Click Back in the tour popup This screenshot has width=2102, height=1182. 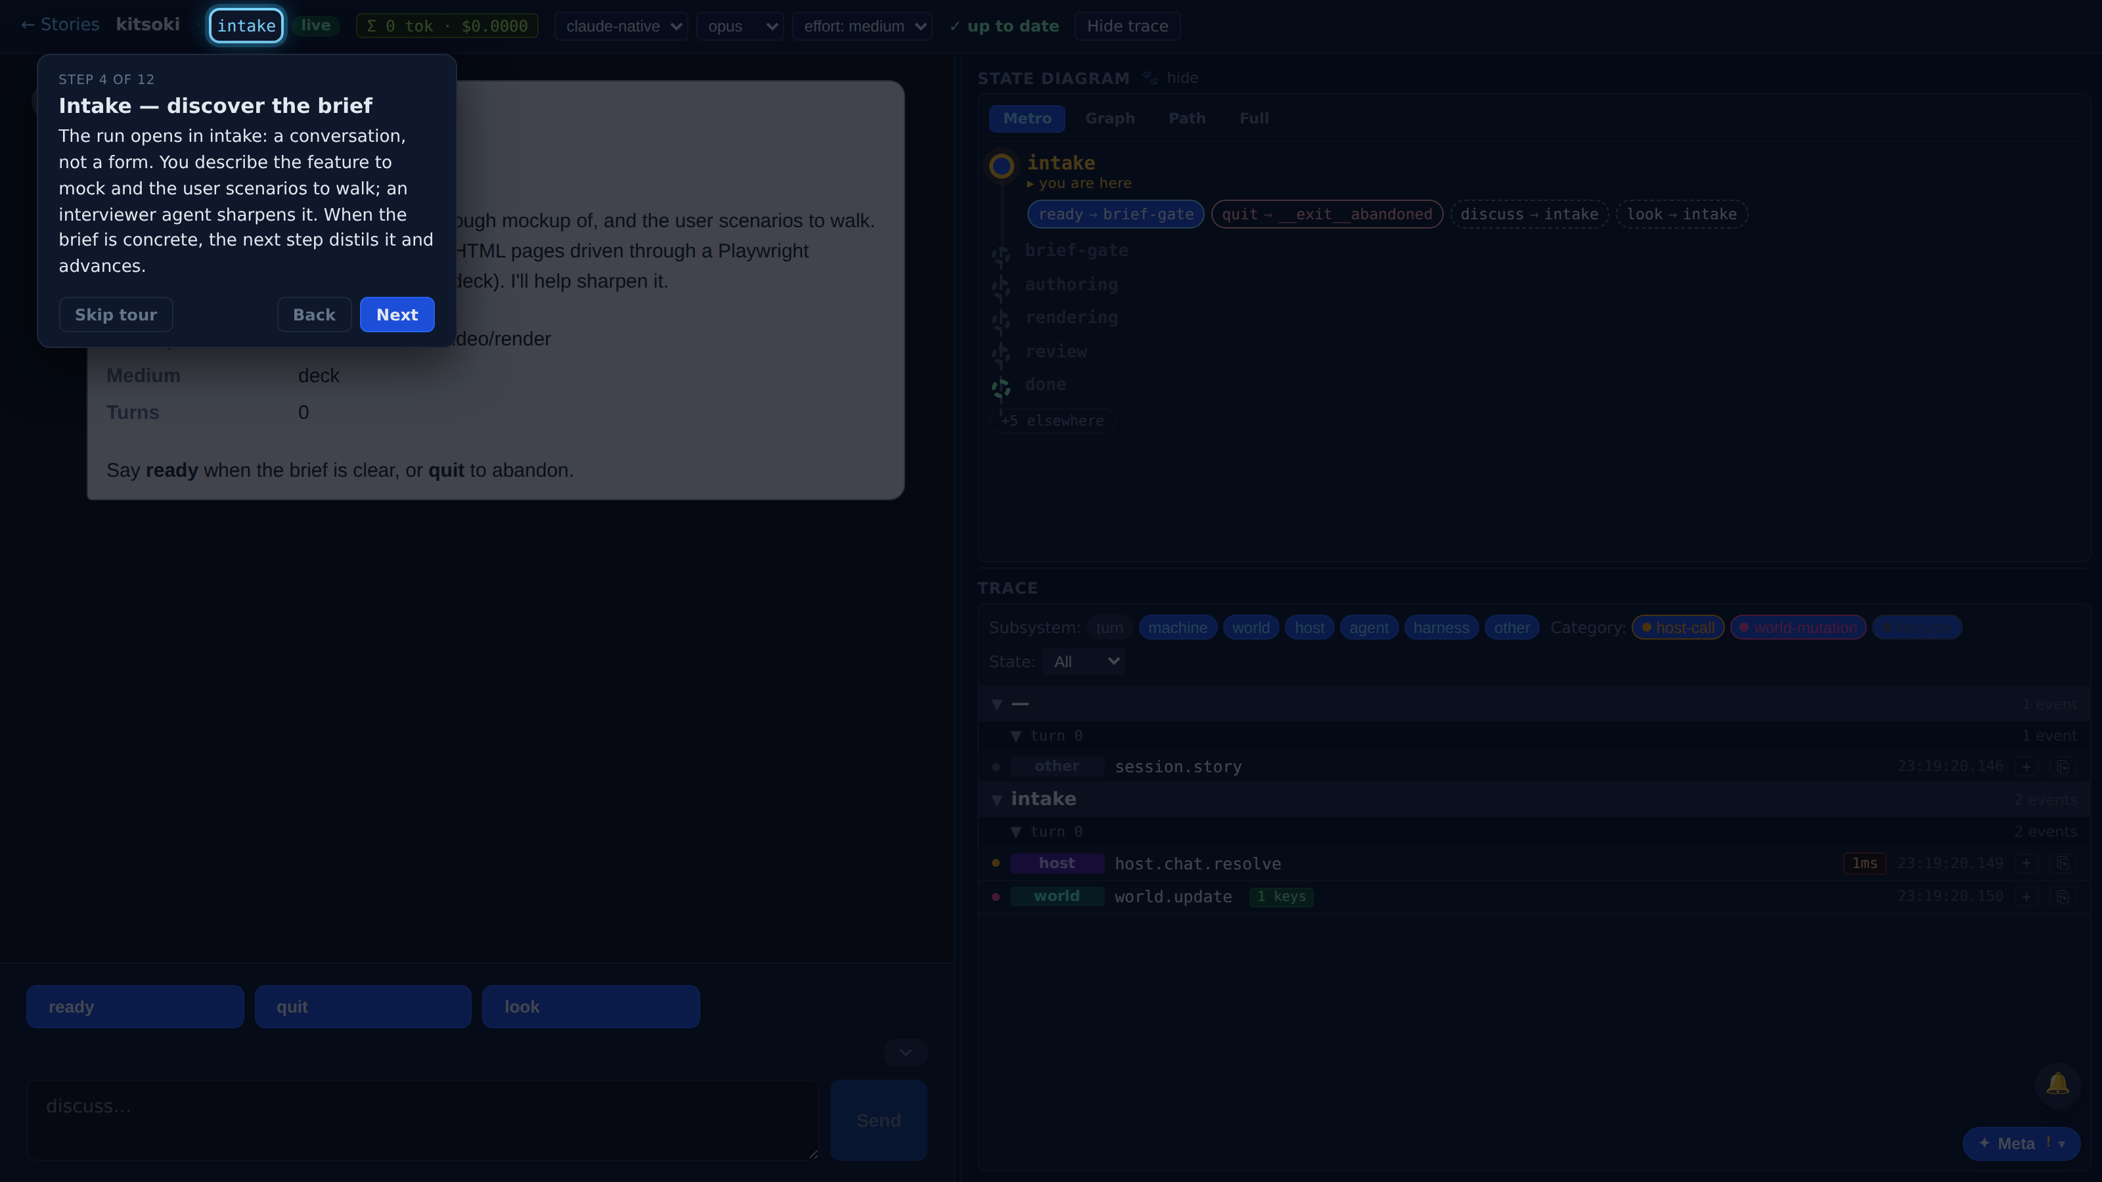314,315
